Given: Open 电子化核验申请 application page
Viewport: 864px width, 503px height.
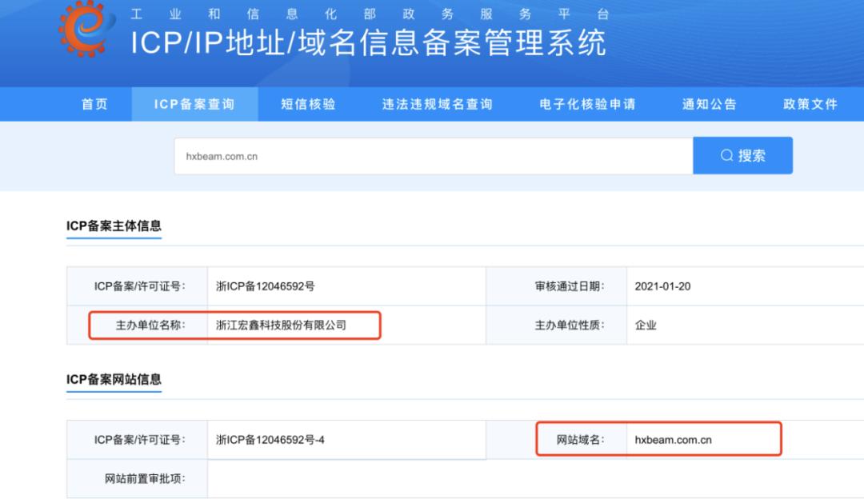Looking at the screenshot, I should [x=588, y=104].
